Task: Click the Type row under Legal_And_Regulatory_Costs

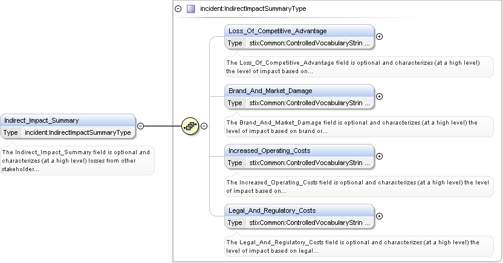Action: [299, 222]
